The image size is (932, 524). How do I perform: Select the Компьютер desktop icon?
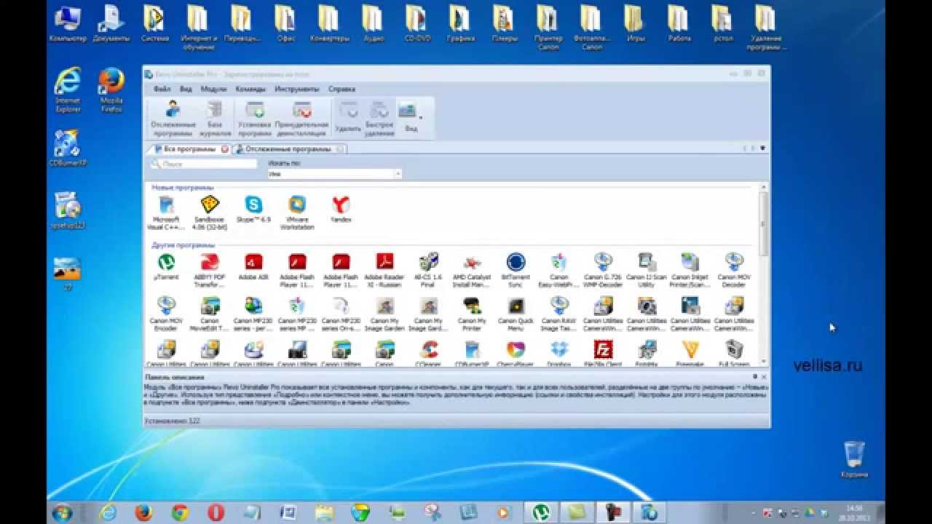[68, 23]
